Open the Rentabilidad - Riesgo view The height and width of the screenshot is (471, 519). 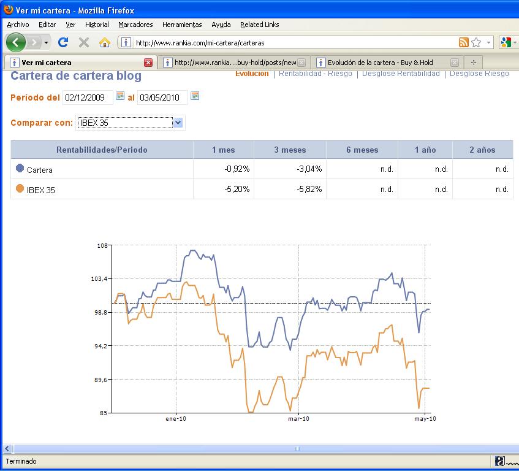[x=315, y=74]
